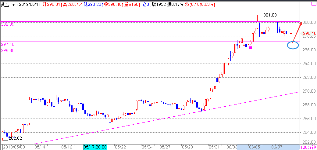Click the 288.00 price axis label

(x=309, y=105)
